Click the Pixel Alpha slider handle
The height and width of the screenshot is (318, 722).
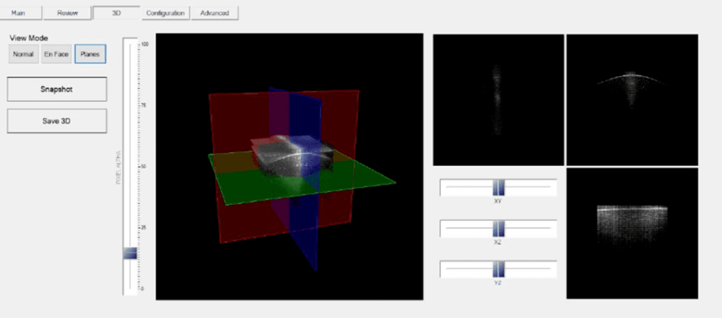click(x=130, y=253)
